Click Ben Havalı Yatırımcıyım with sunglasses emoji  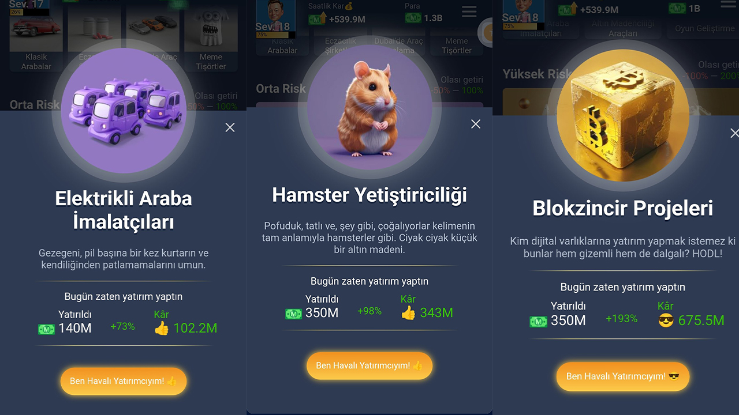(x=623, y=376)
